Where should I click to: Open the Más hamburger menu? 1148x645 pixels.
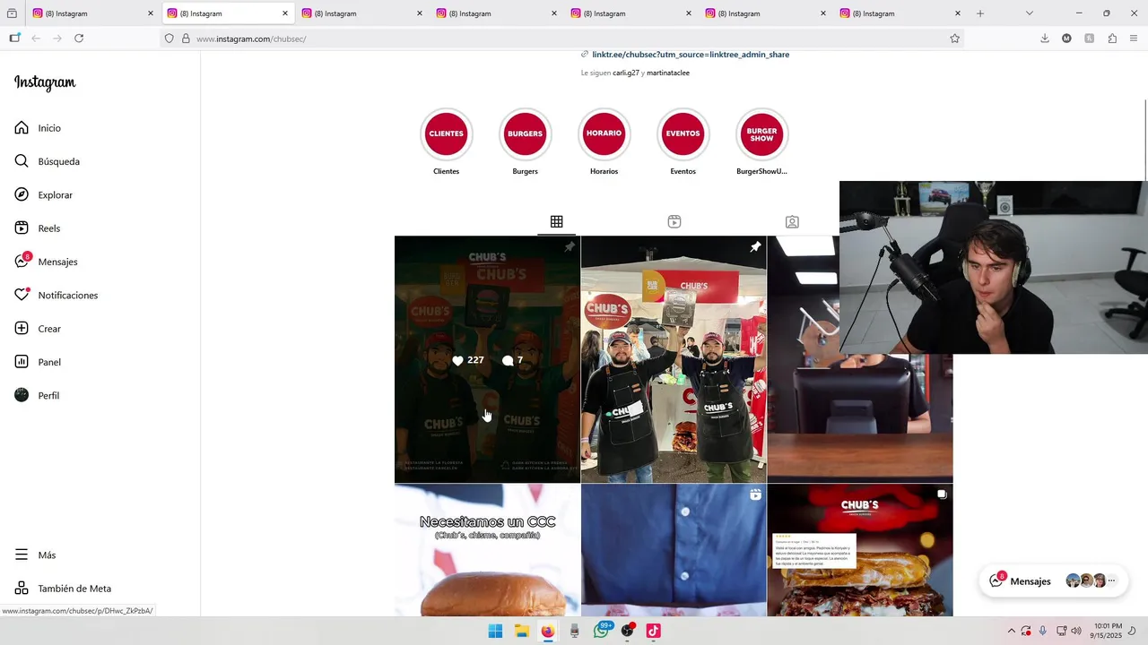[22, 555]
